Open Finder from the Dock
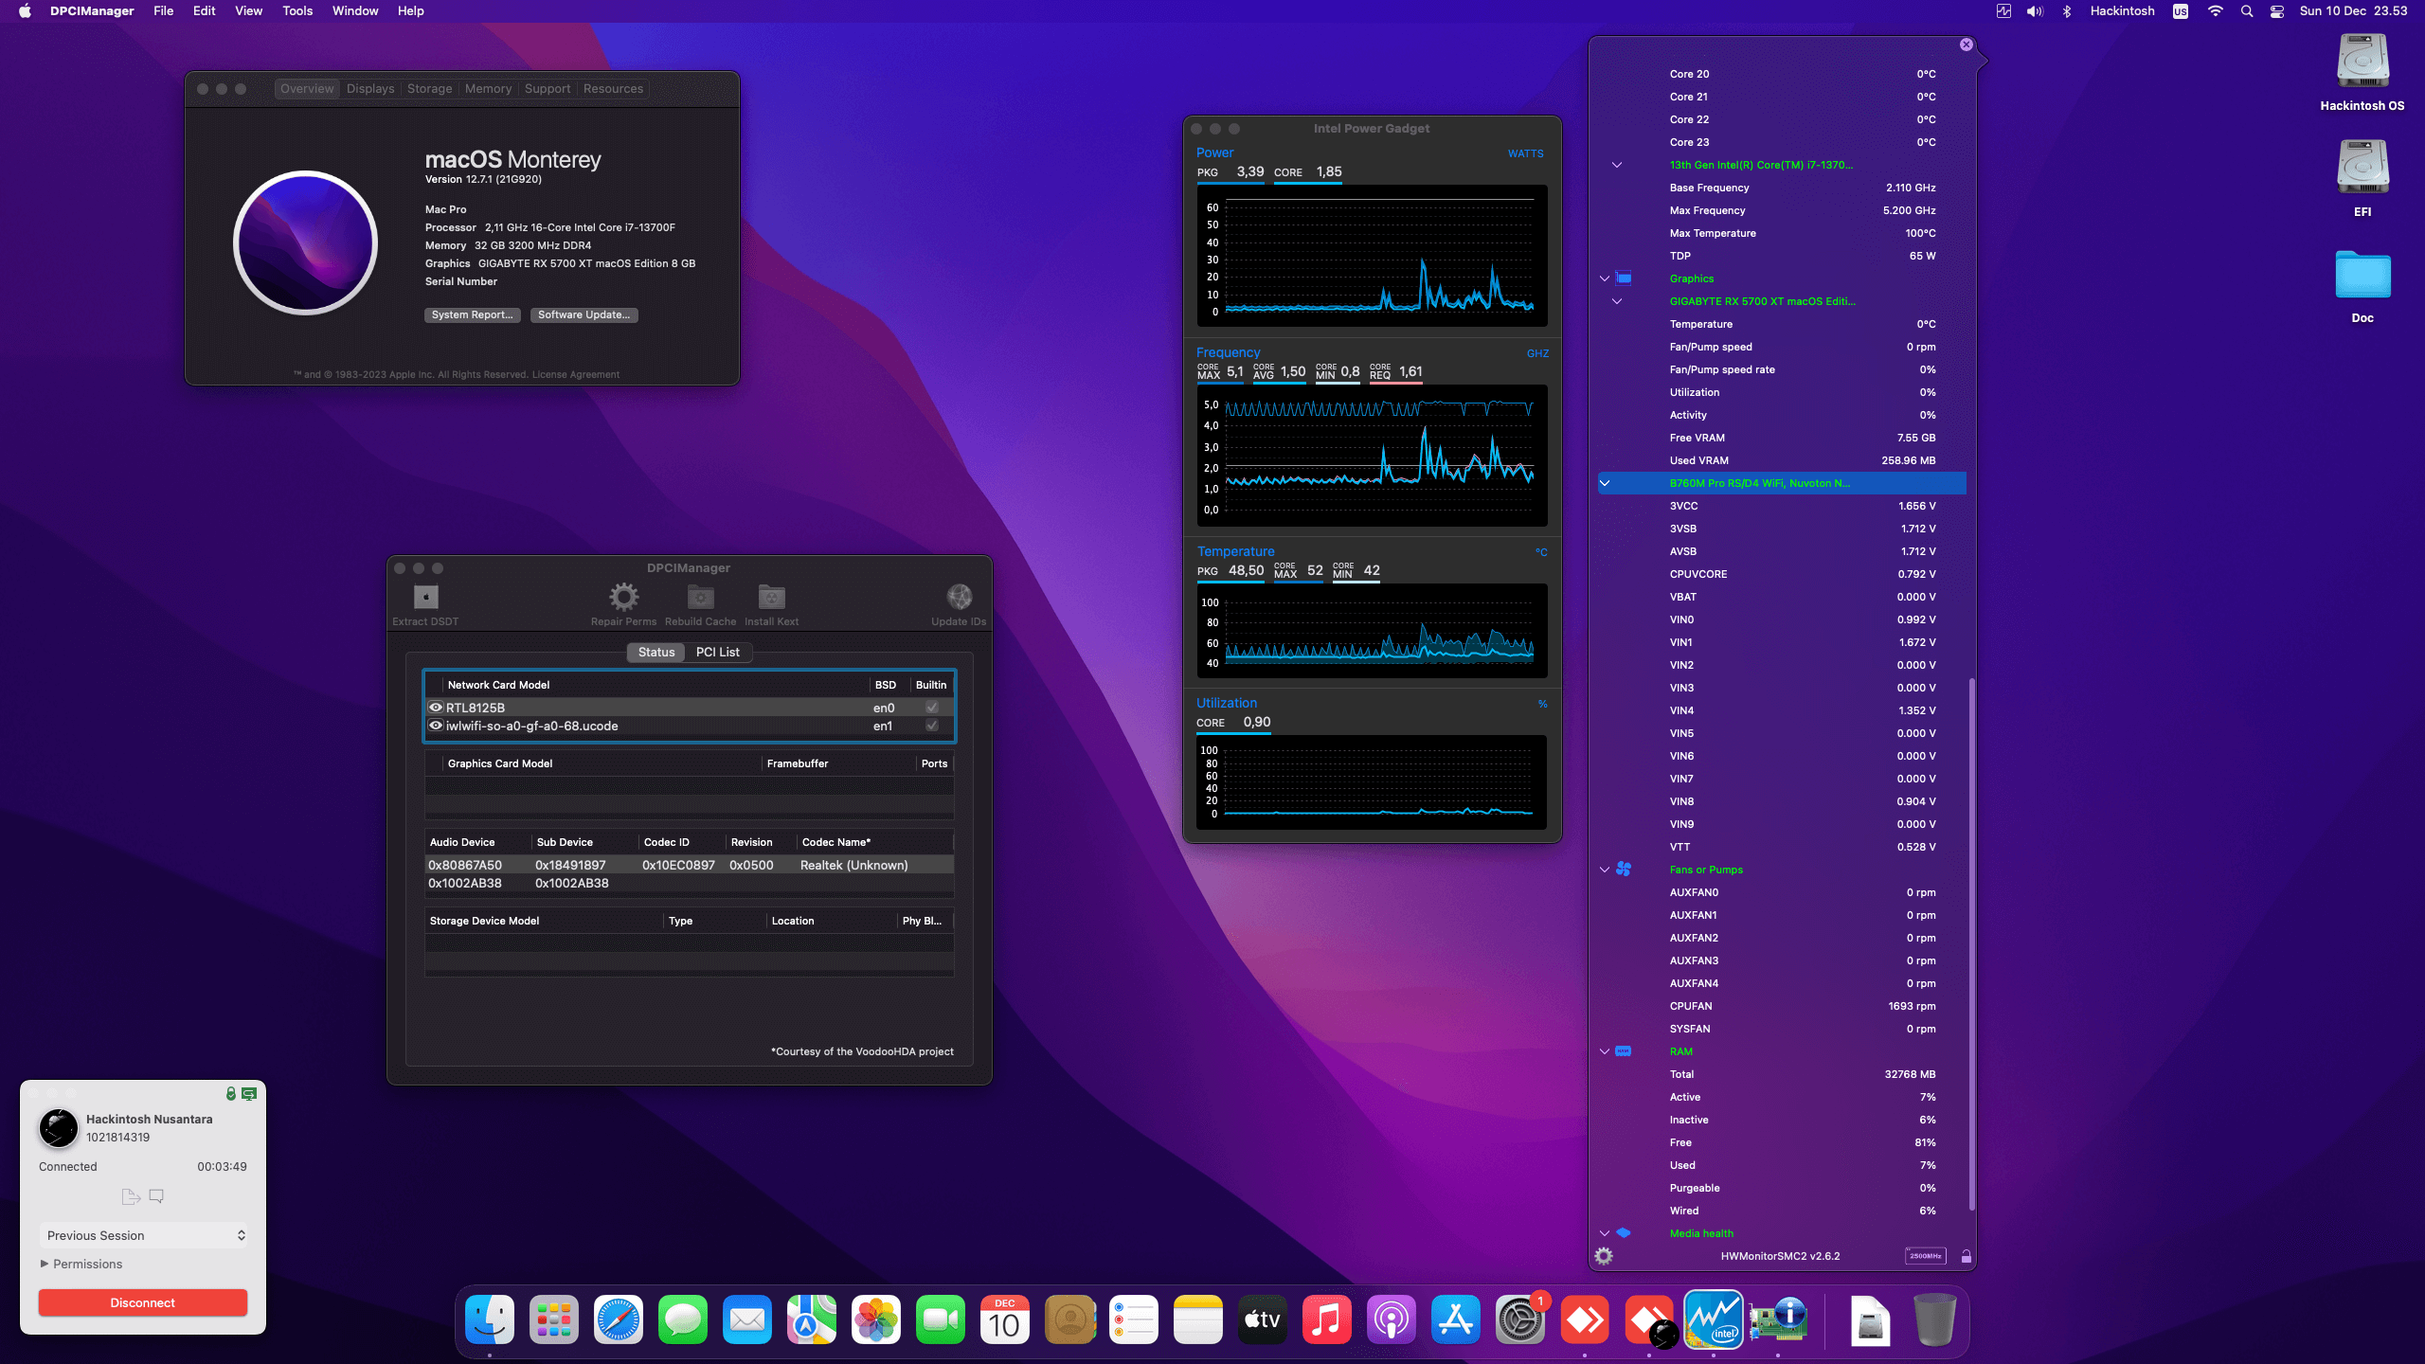 point(490,1319)
